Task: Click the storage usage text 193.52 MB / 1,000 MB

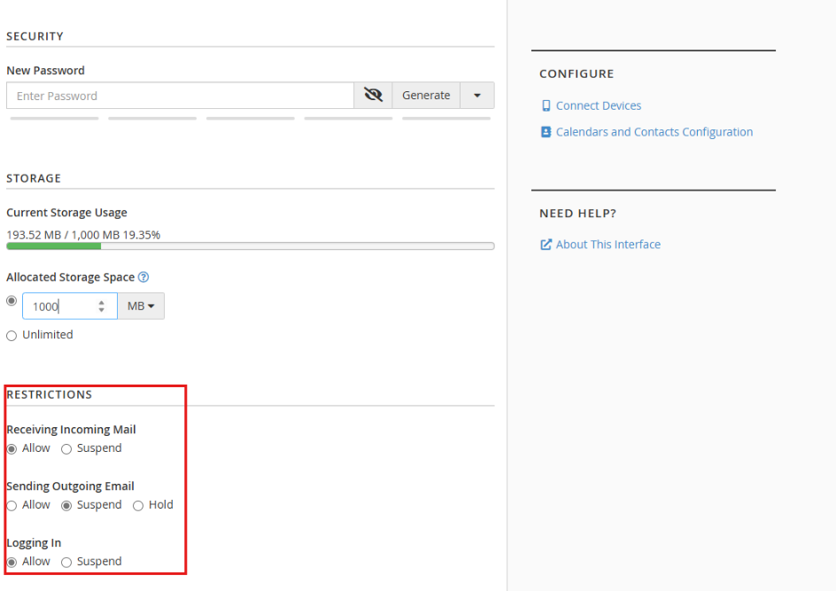Action: tap(63, 235)
